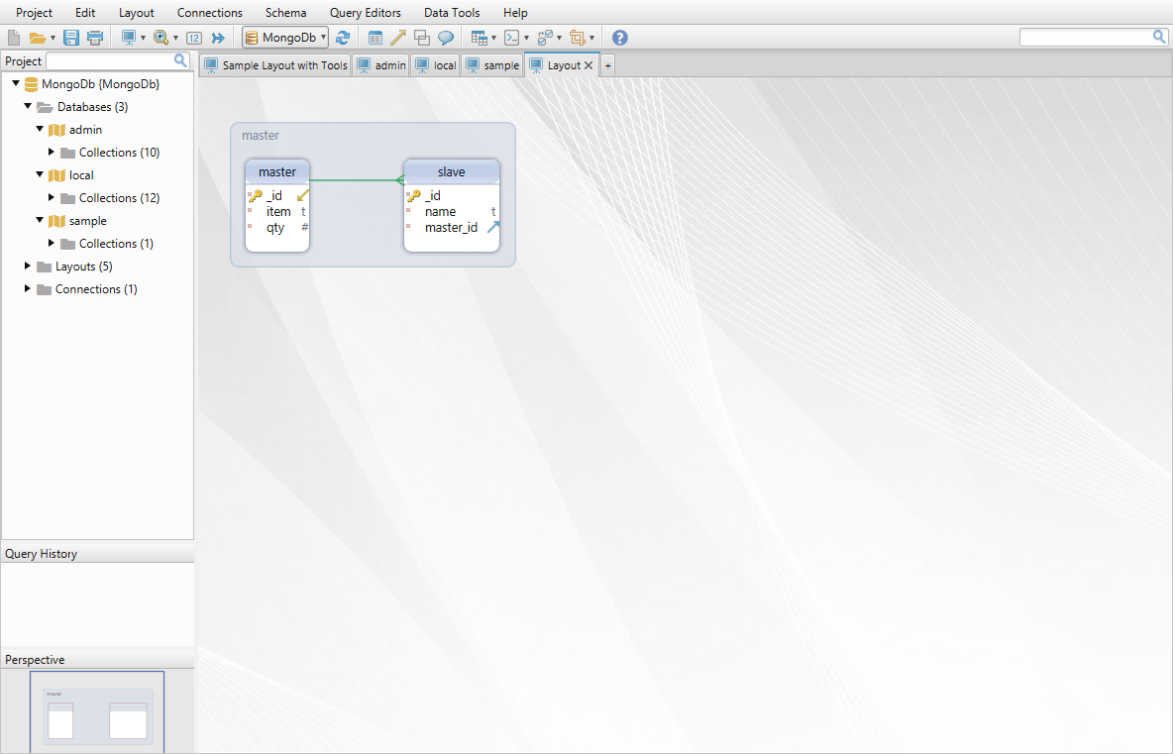Expand the Connections (1) tree node

pyautogui.click(x=28, y=288)
